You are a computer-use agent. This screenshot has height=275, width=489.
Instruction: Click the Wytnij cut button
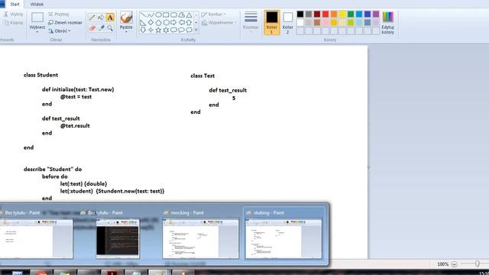point(14,15)
